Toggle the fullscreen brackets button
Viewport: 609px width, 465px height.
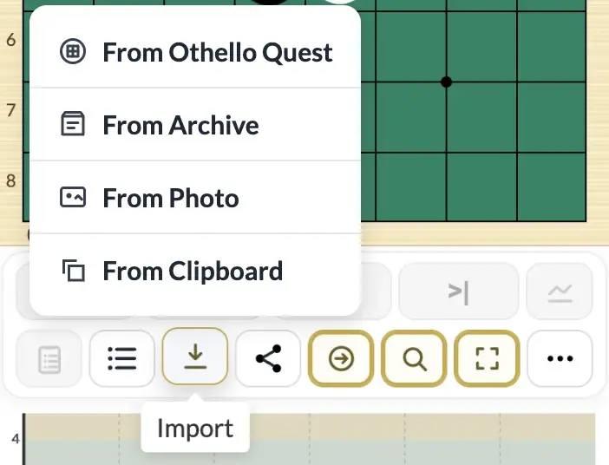[487, 358]
